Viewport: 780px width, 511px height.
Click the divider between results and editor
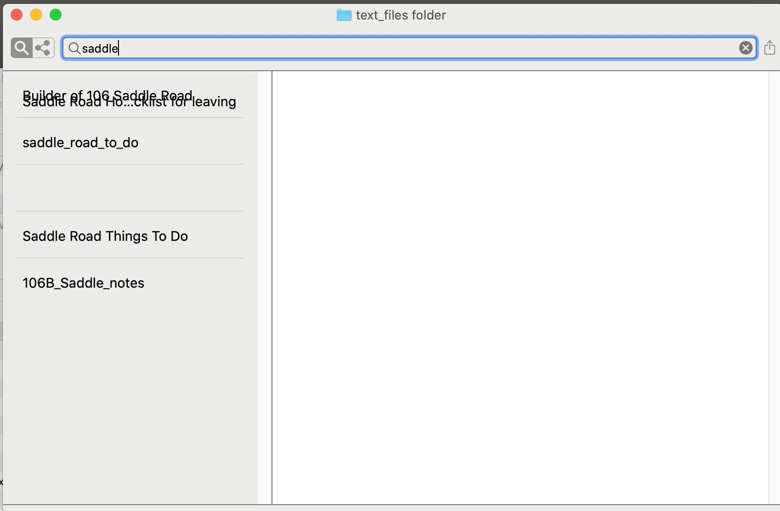[x=272, y=288]
